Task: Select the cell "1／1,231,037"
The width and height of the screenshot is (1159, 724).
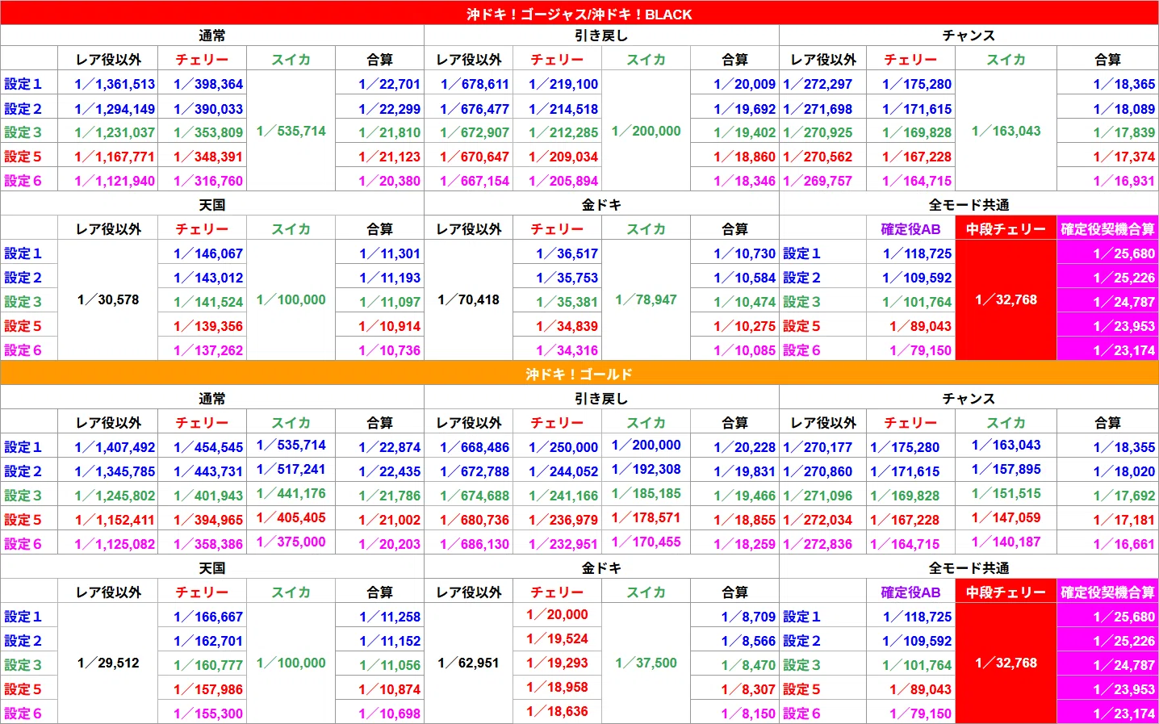Action: (108, 132)
